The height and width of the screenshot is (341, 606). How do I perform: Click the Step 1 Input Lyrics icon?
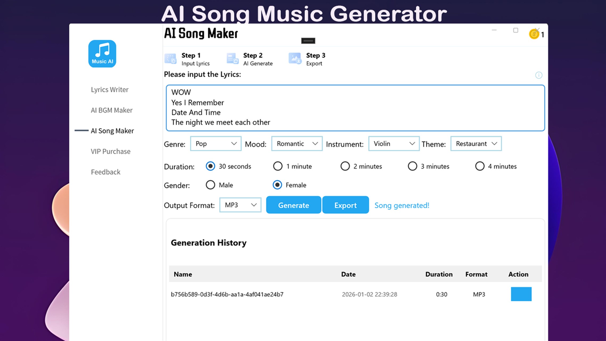170,59
